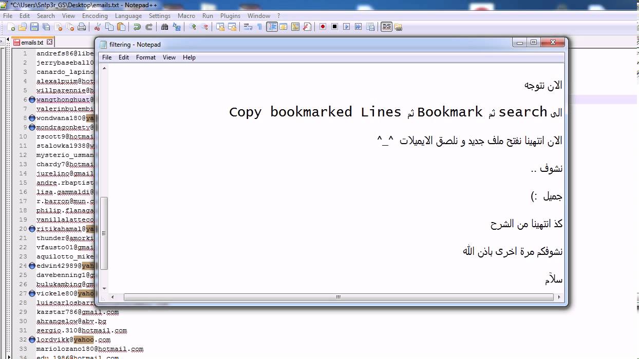The width and height of the screenshot is (639, 359).
Task: Toggle the indent guide icon
Action: click(272, 27)
